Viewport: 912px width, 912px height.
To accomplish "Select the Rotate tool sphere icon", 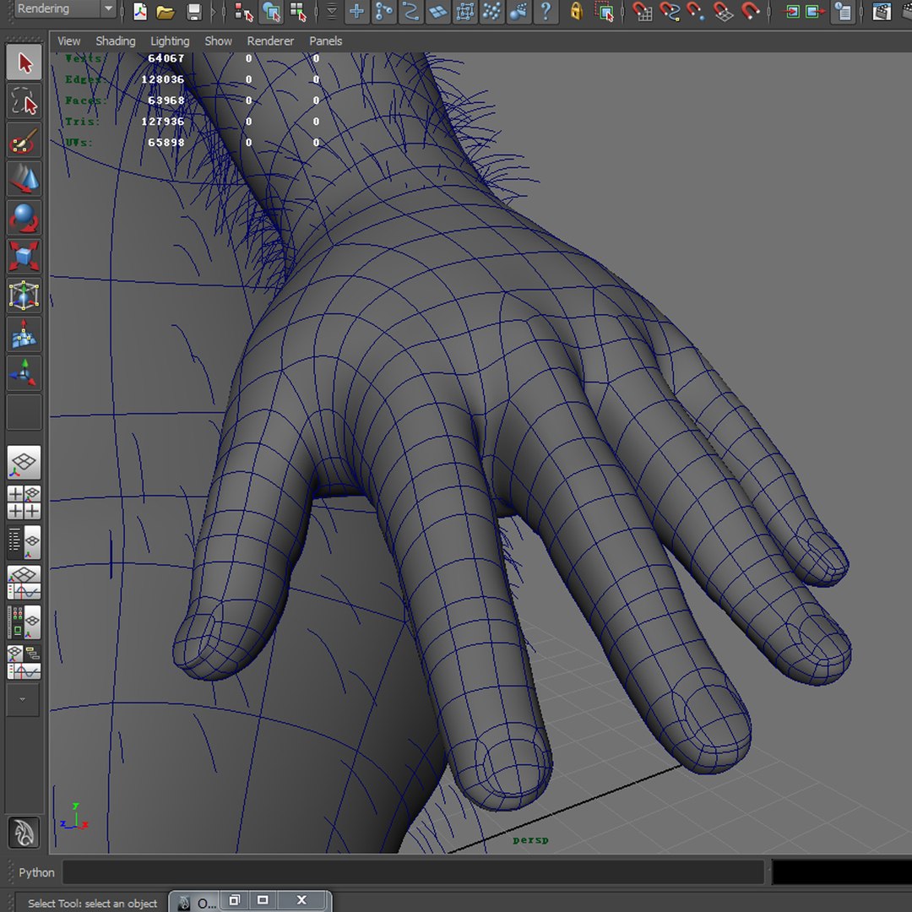I will click(24, 218).
